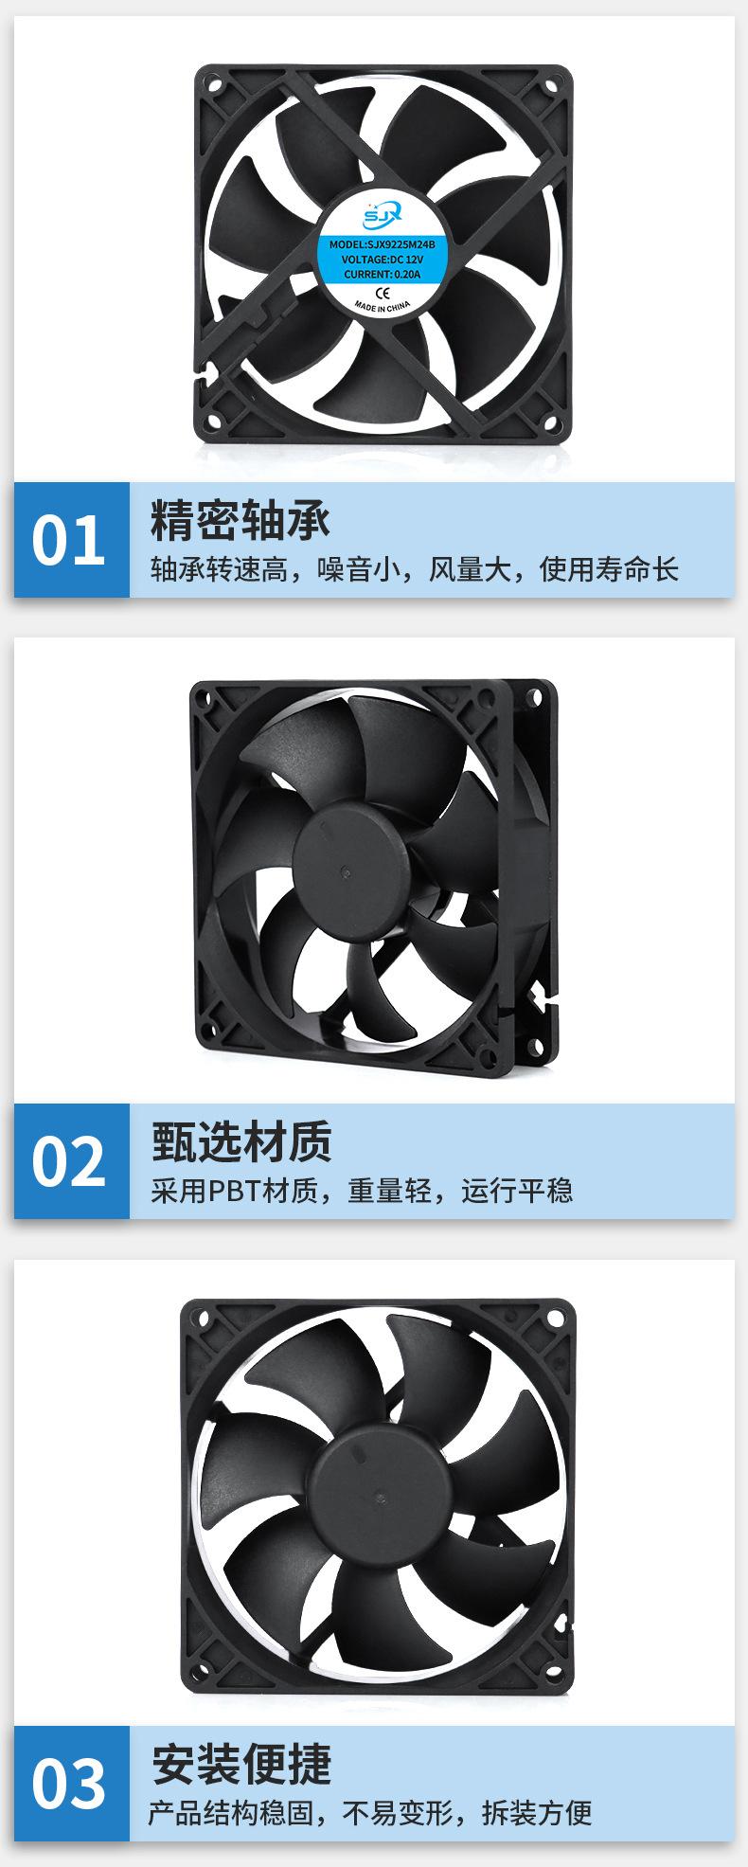Click the SJX logo on fan label

(382, 215)
